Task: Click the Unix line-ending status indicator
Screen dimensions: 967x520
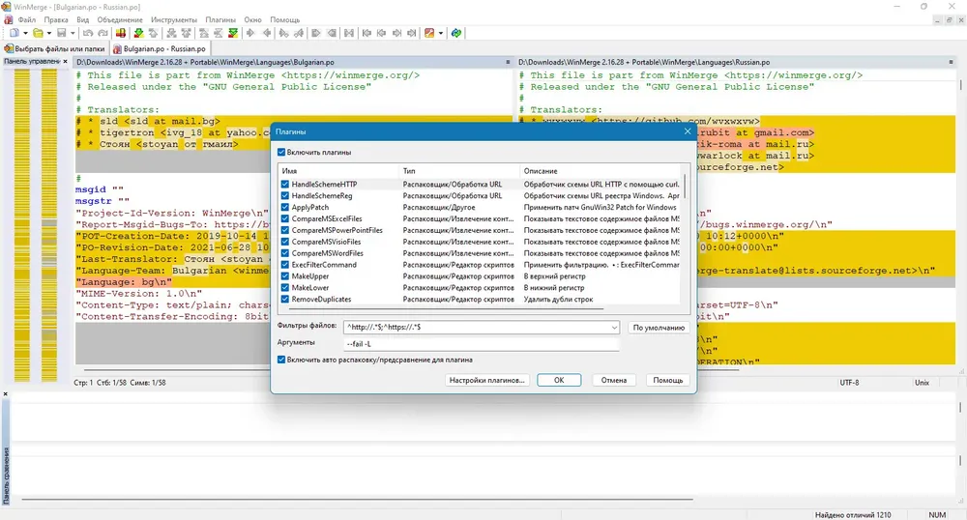Action: click(x=922, y=383)
